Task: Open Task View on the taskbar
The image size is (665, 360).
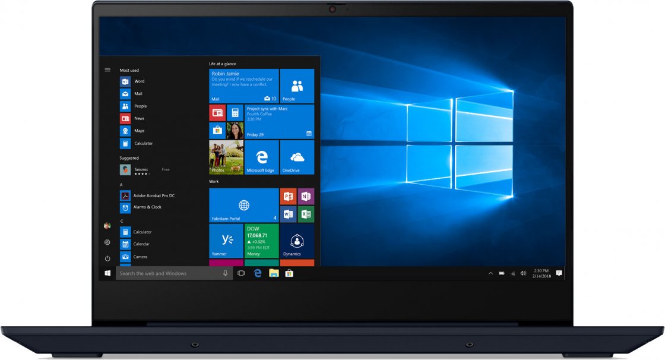Action: coord(241,273)
